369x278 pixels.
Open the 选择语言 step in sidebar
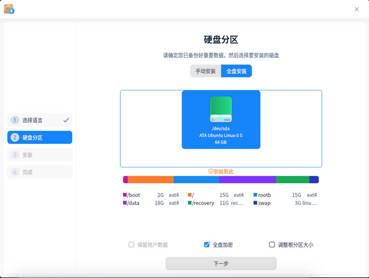(x=40, y=120)
